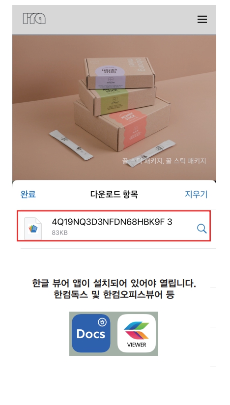Click the 다운로드 항목 title
The image size is (230, 405).
coord(114,194)
